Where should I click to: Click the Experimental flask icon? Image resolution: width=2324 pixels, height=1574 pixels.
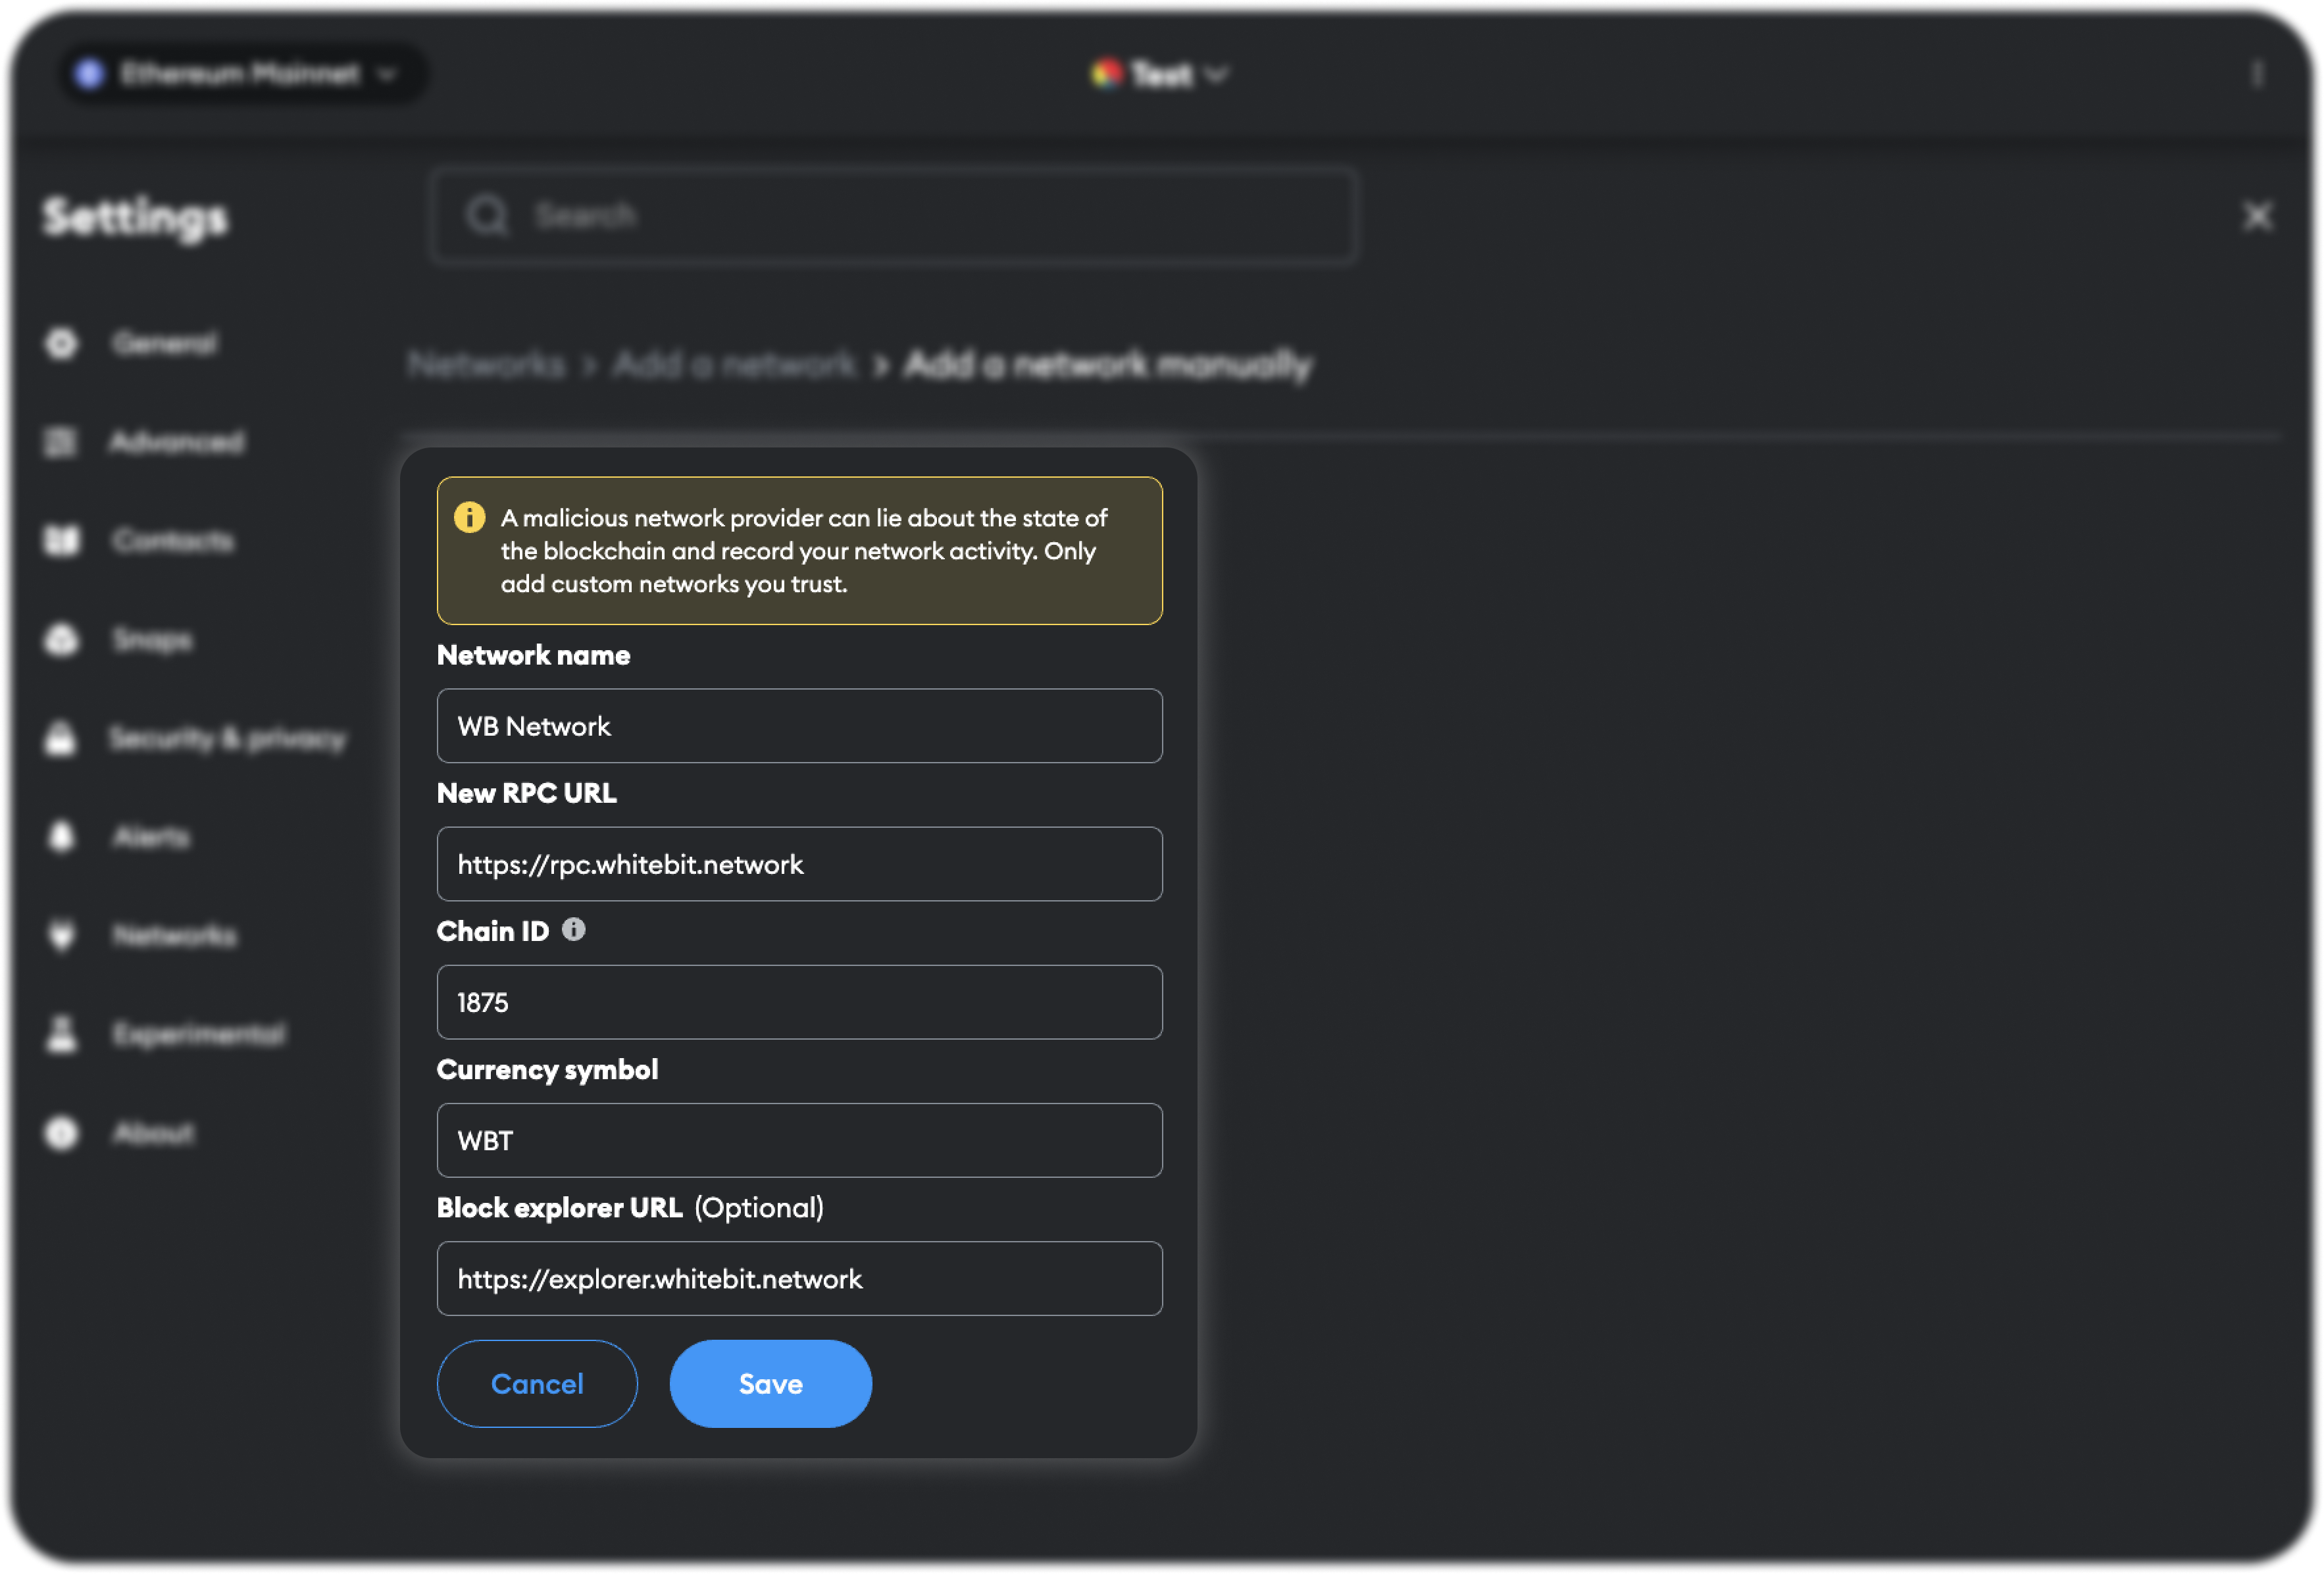tap(62, 1034)
